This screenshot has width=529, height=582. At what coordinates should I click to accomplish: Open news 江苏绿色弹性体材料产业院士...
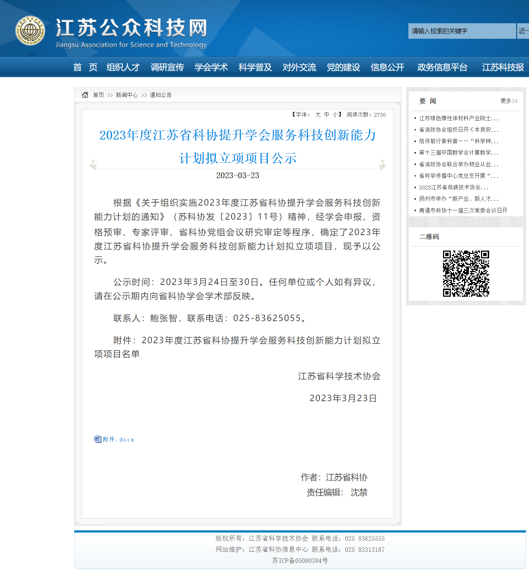coord(459,118)
